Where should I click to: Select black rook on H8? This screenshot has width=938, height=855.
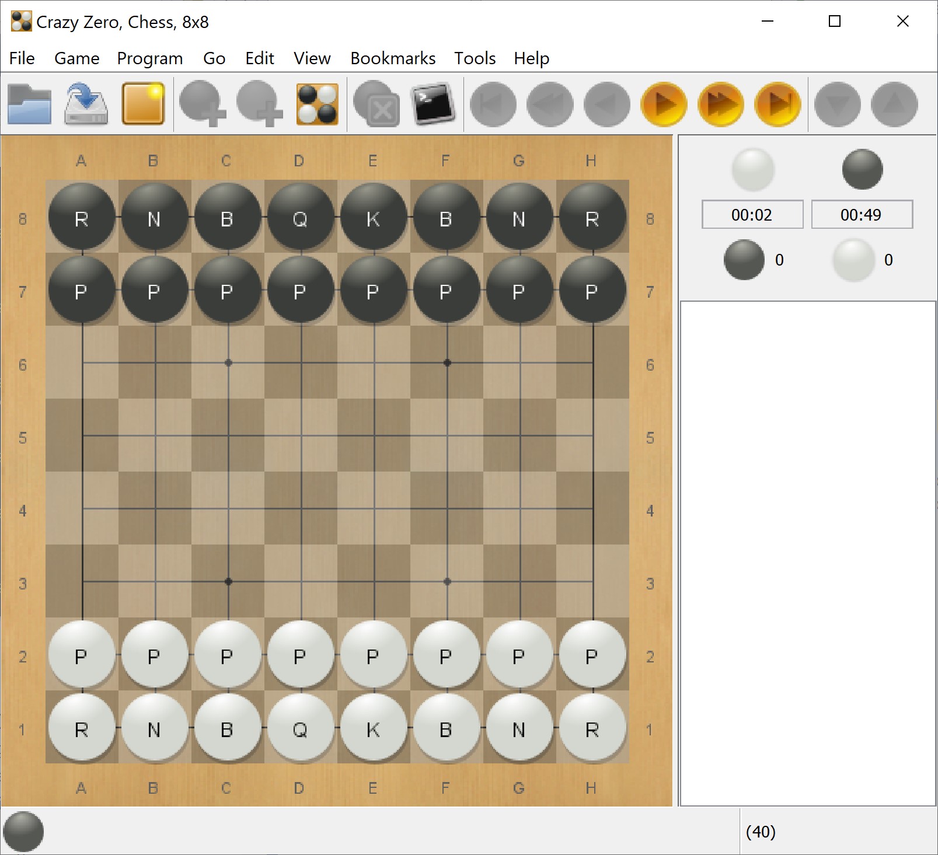[592, 217]
